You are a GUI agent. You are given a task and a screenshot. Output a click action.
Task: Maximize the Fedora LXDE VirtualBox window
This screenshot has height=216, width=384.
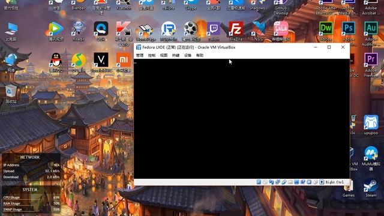329,47
